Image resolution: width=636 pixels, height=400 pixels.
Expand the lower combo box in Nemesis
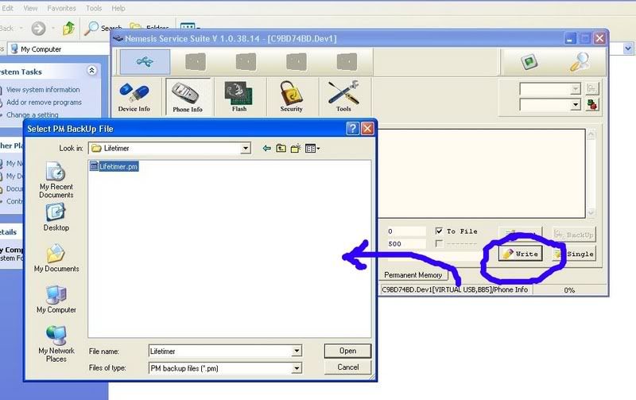point(575,105)
